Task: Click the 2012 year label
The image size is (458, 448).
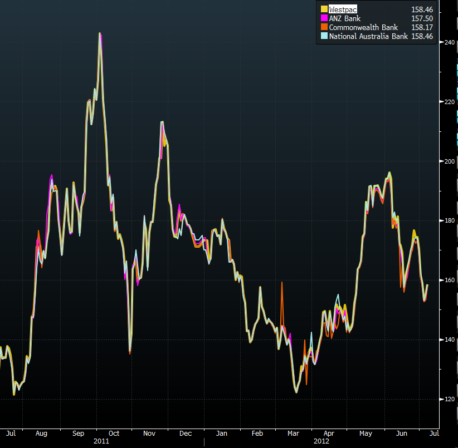Action: pos(321,441)
